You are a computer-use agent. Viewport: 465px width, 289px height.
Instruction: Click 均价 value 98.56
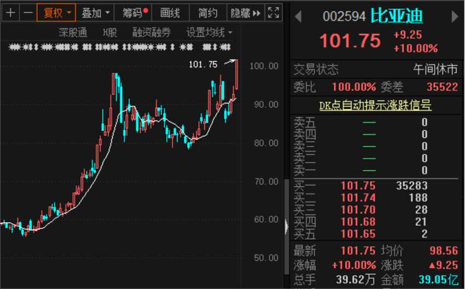tap(444, 251)
